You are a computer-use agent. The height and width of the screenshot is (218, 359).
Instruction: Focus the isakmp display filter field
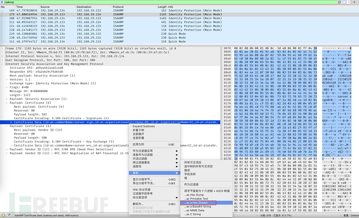point(170,2)
